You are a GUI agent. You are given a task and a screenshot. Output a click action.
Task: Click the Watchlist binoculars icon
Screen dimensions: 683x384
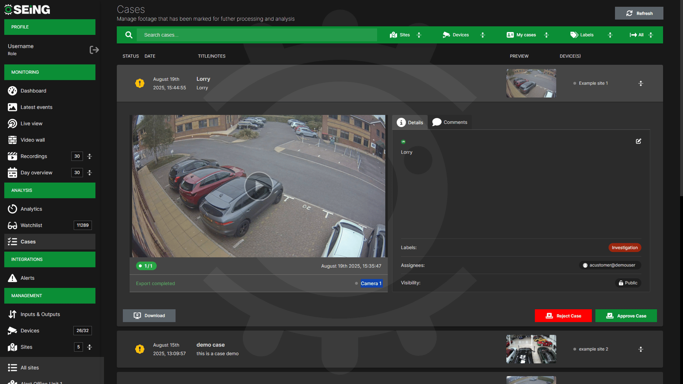[12, 225]
